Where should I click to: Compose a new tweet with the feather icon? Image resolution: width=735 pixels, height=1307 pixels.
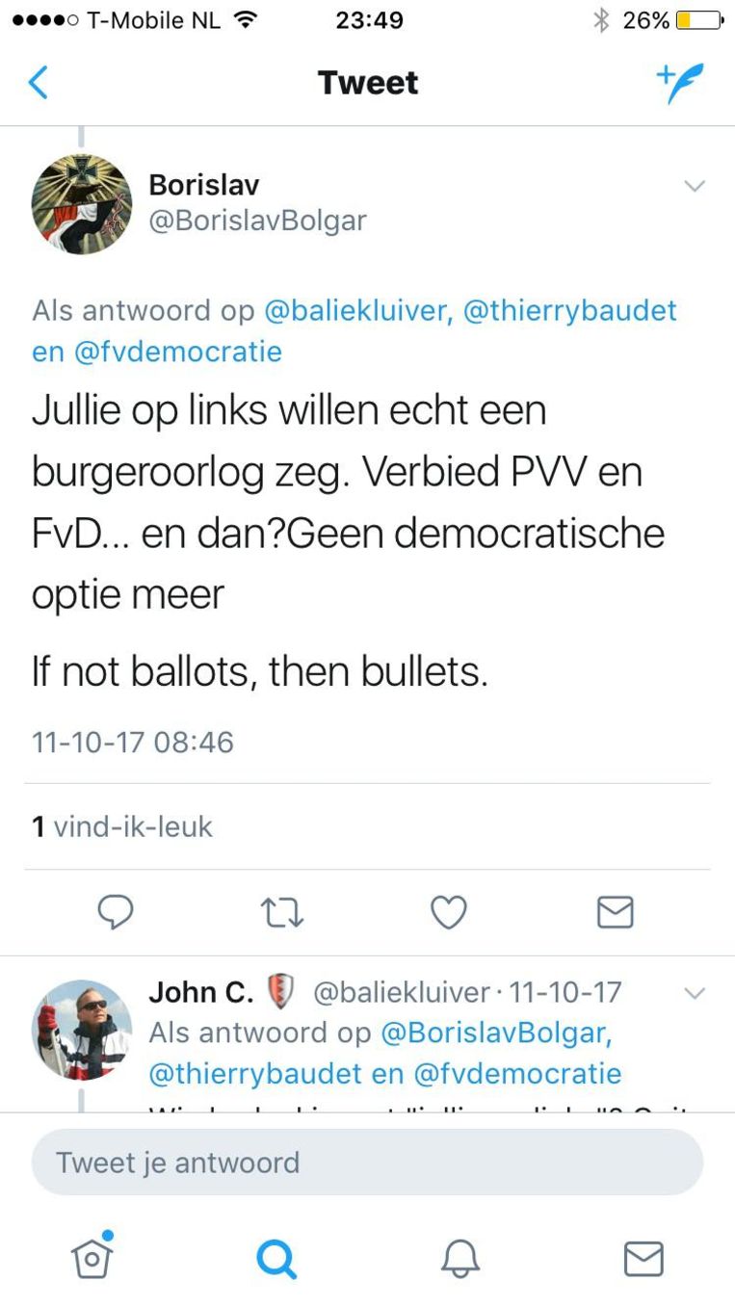680,83
